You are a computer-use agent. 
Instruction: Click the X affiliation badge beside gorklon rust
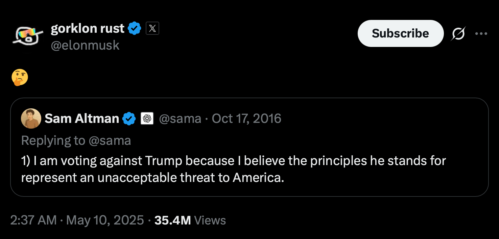coord(152,29)
